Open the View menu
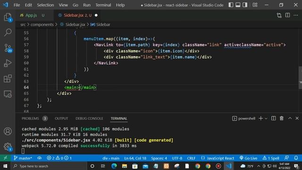The image size is (302, 170). pos(63,5)
